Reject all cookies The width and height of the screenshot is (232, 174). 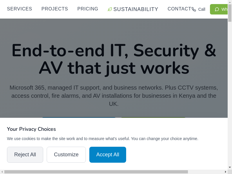pyautogui.click(x=25, y=155)
